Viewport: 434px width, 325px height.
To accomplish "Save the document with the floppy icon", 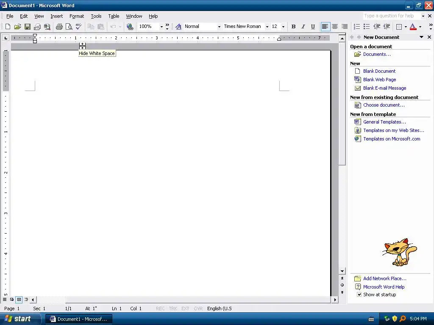I will pos(27,27).
